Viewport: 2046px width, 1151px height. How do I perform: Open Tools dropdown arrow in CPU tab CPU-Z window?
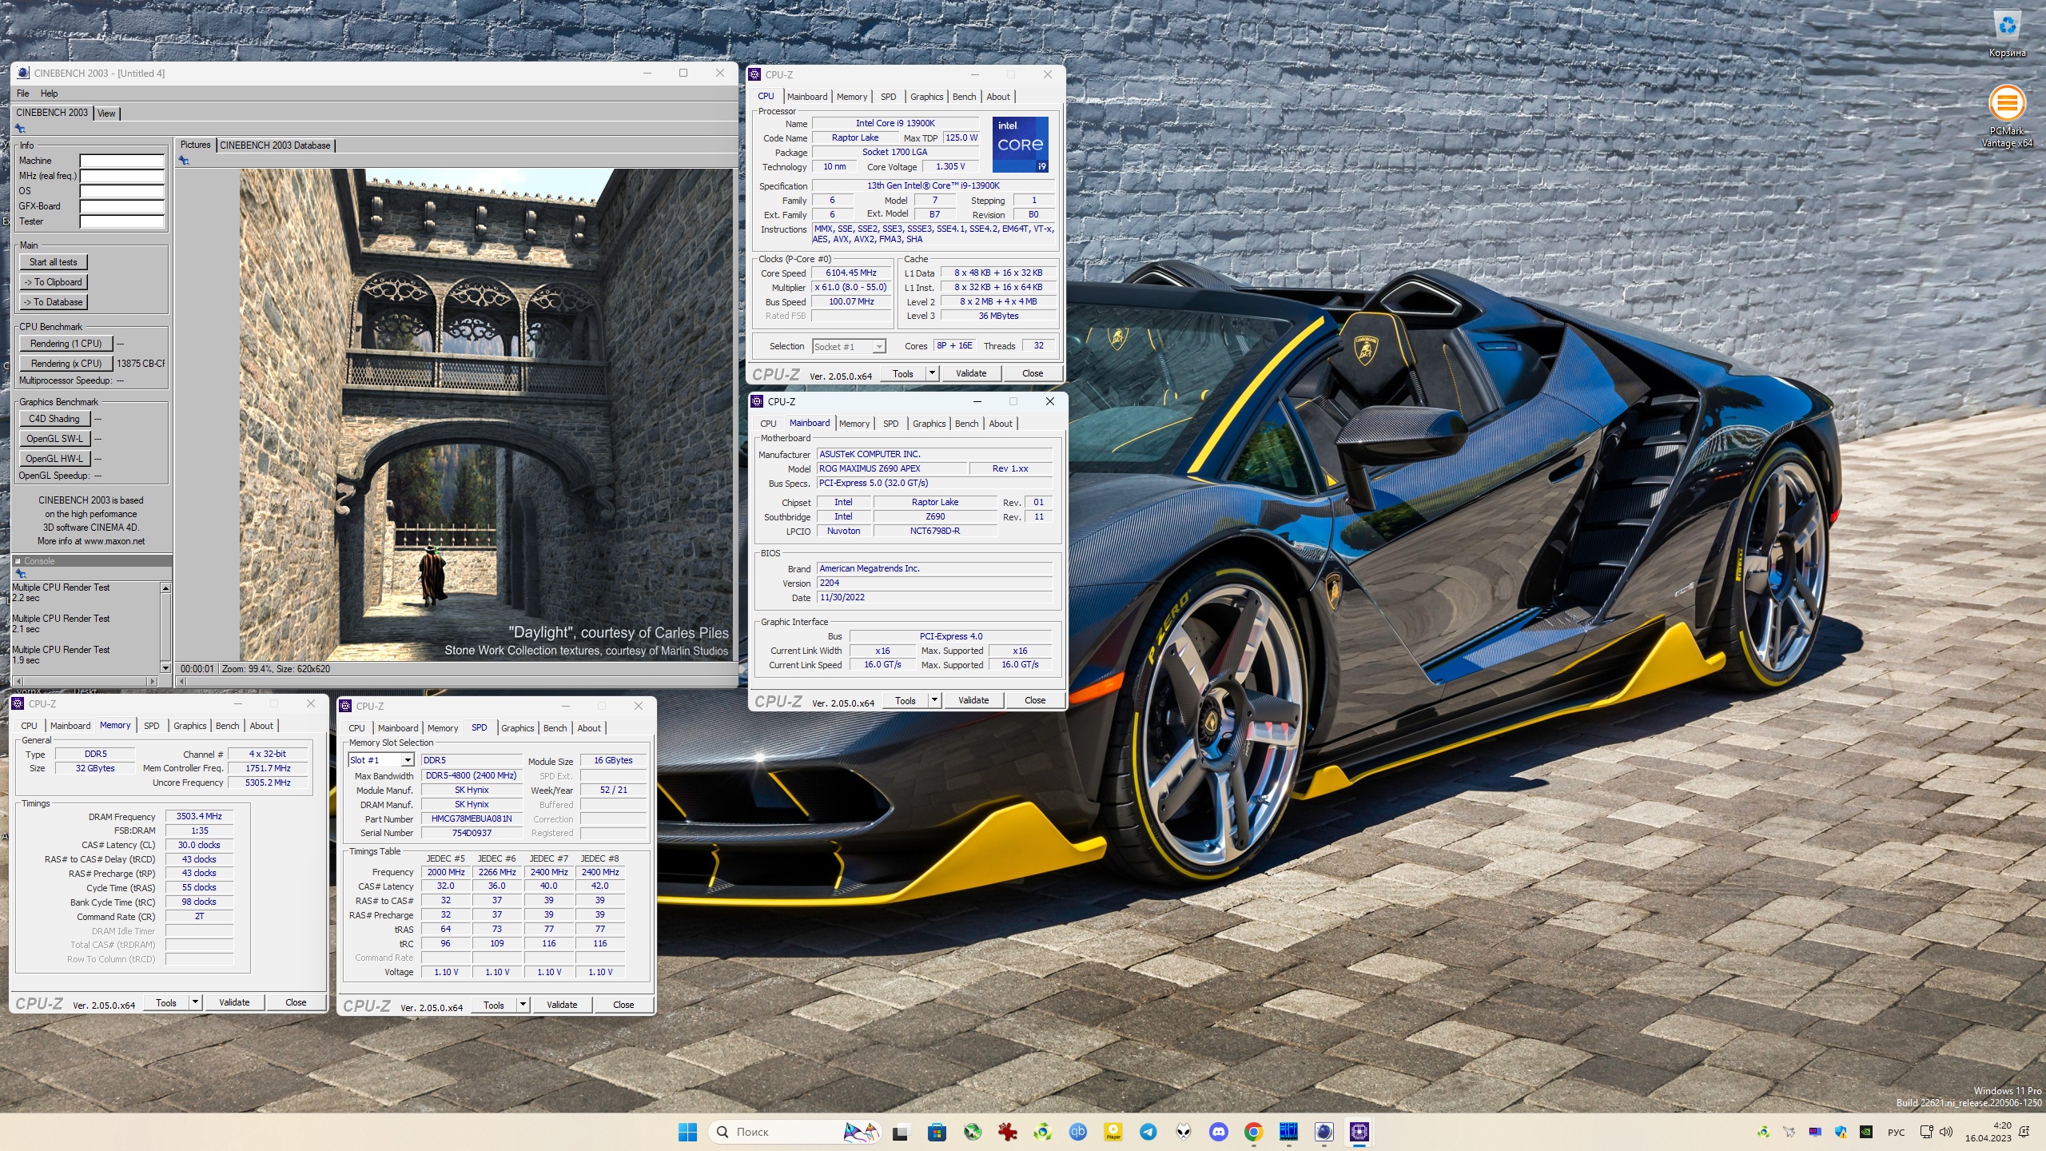(x=931, y=373)
